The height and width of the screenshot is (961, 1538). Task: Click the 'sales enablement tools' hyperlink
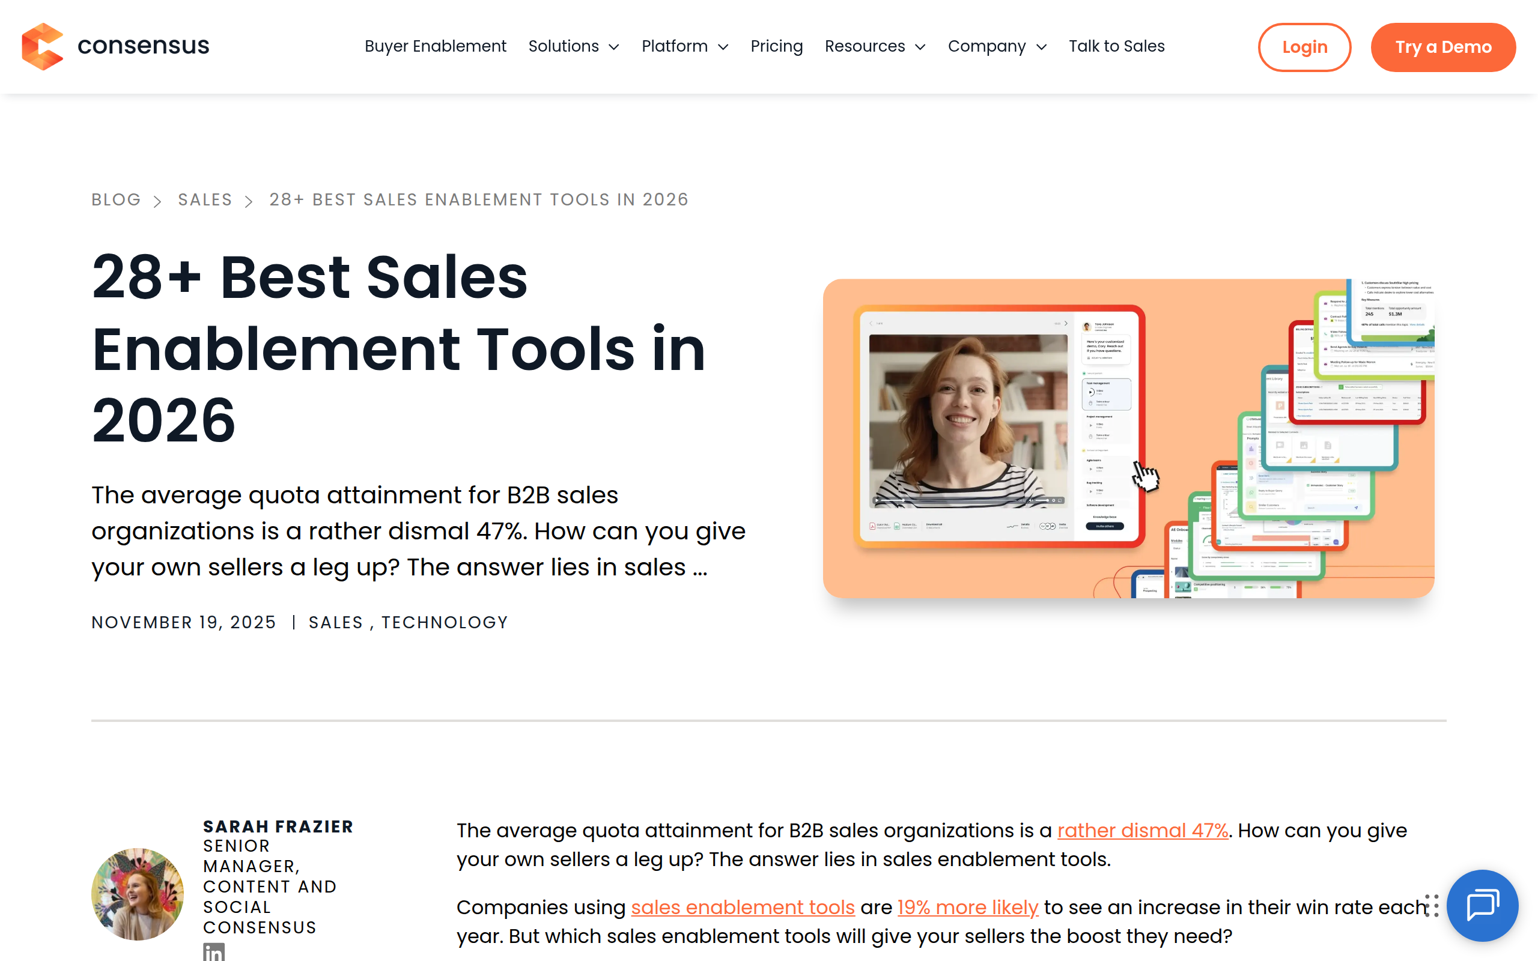[742, 908]
